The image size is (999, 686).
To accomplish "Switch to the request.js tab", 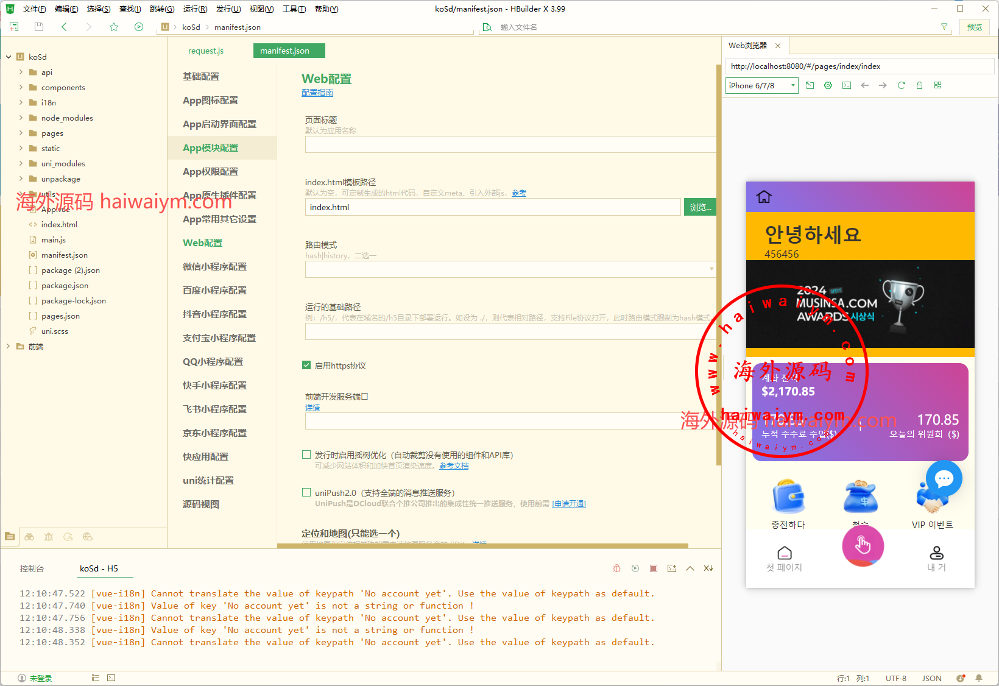I will pos(206,51).
